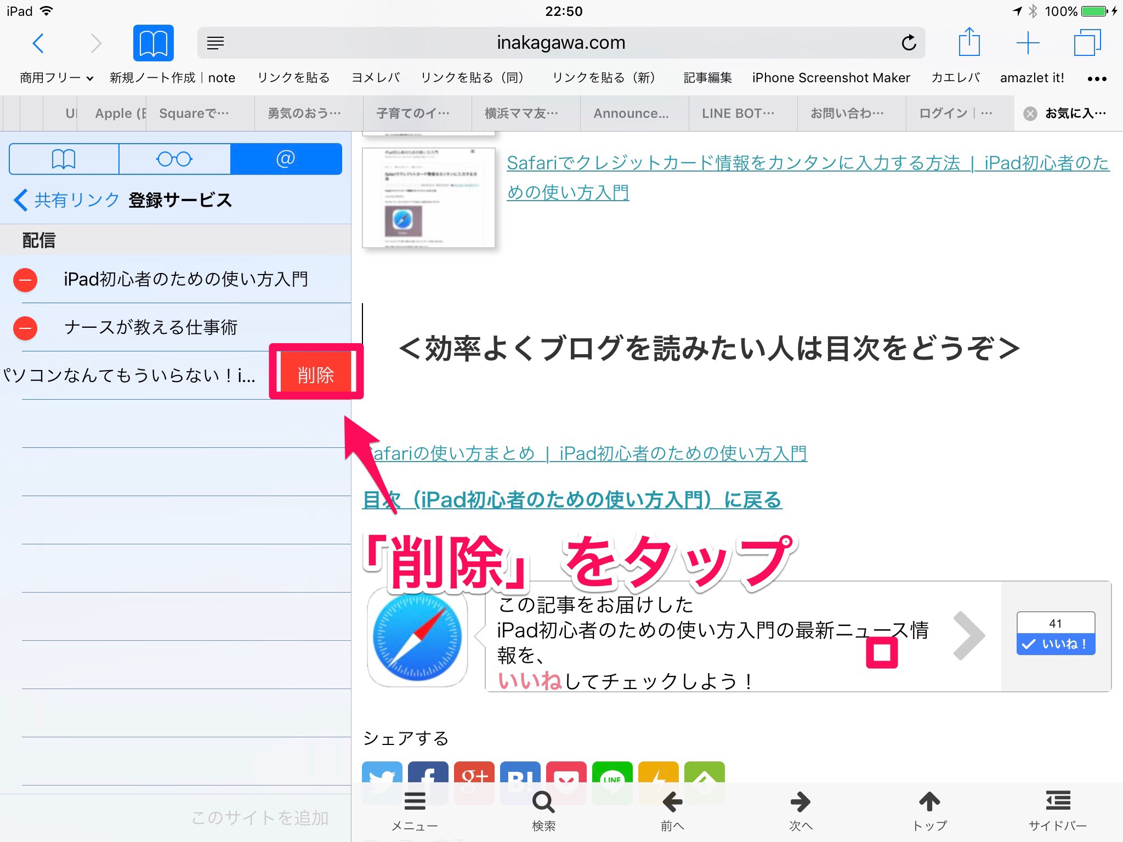Go back to 共有リンク
This screenshot has height=842, width=1123.
coord(67,200)
